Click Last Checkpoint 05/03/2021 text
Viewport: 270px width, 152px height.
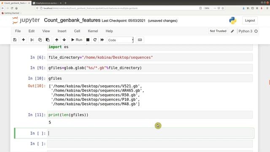pyautogui.click(x=124, y=21)
